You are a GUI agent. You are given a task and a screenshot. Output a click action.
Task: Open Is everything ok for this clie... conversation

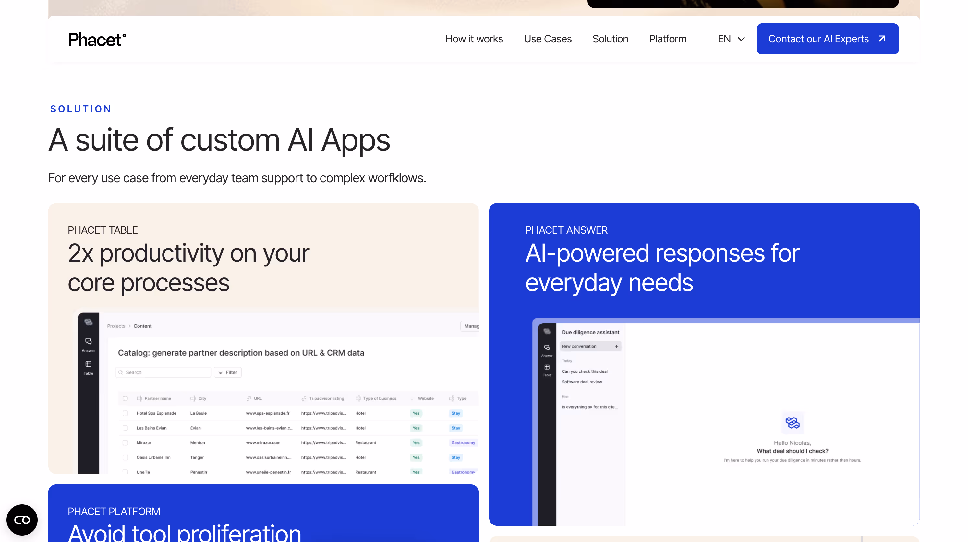[x=590, y=407]
